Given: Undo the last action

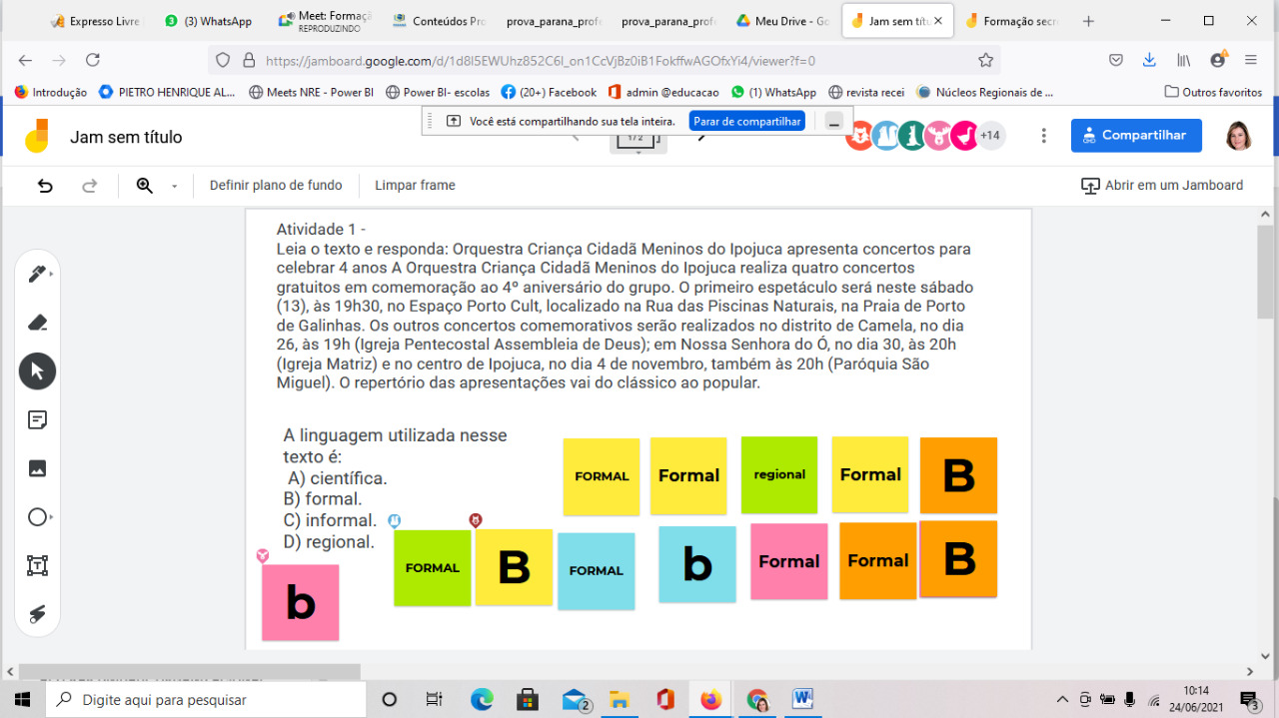Looking at the screenshot, I should (45, 185).
